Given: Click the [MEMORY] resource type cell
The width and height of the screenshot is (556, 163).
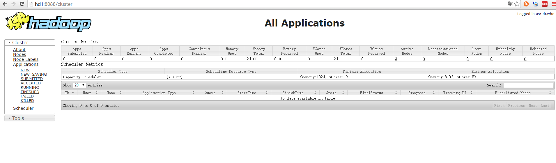Looking at the screenshot, I should (175, 77).
